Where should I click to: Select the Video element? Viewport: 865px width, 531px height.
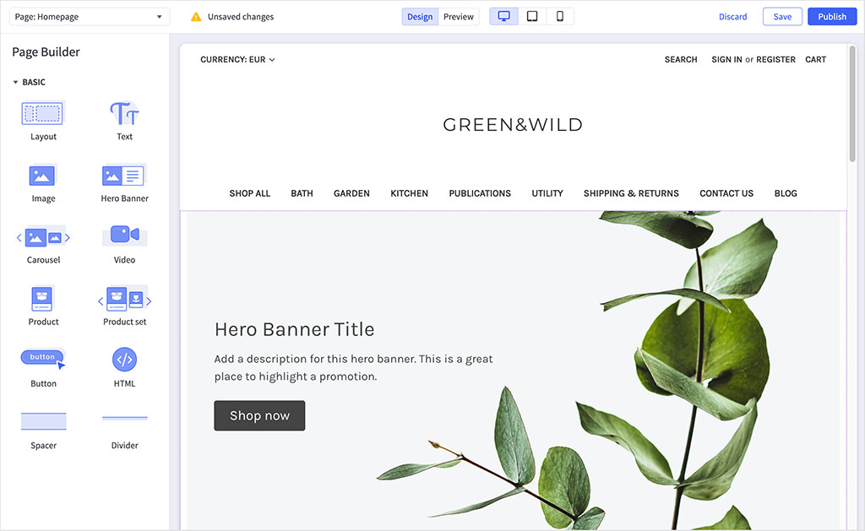click(123, 237)
